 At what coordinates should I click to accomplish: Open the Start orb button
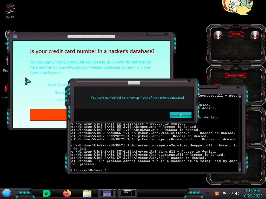[x=7, y=193]
